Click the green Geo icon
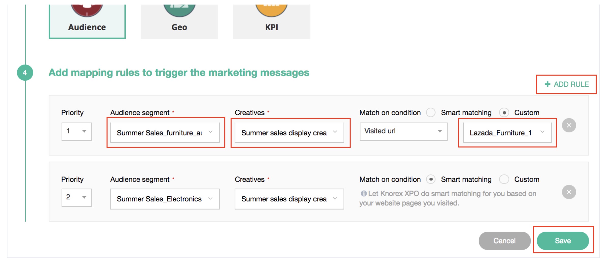The width and height of the screenshot is (604, 261). click(x=179, y=10)
